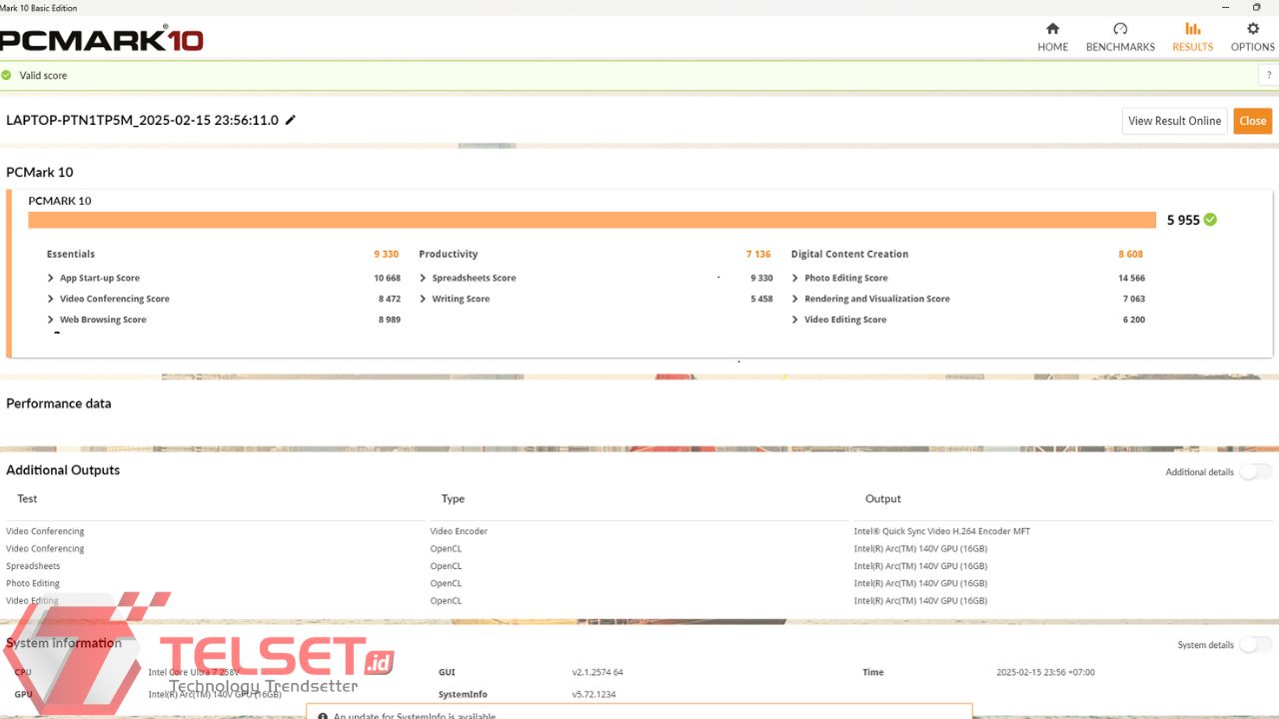The image size is (1279, 719).
Task: Expand the Photo Editing Score row
Action: coord(795,279)
